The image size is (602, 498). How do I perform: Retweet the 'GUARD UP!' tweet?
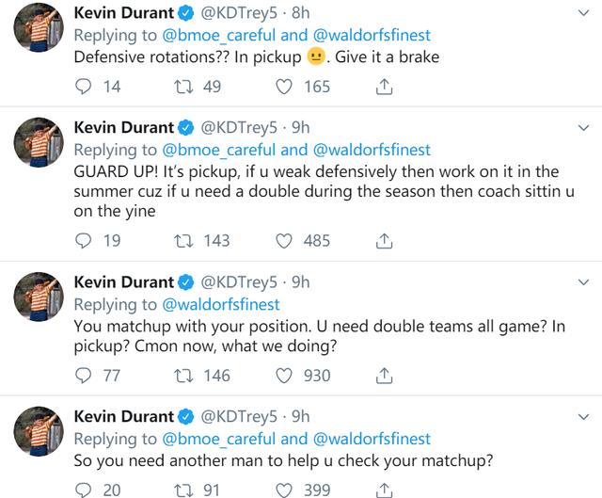(183, 241)
